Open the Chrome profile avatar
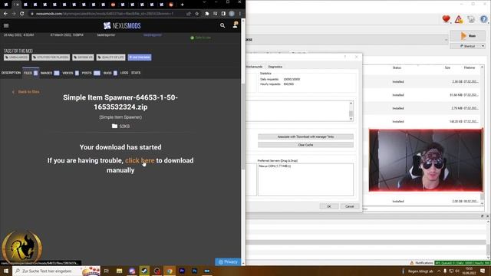 [232, 14]
